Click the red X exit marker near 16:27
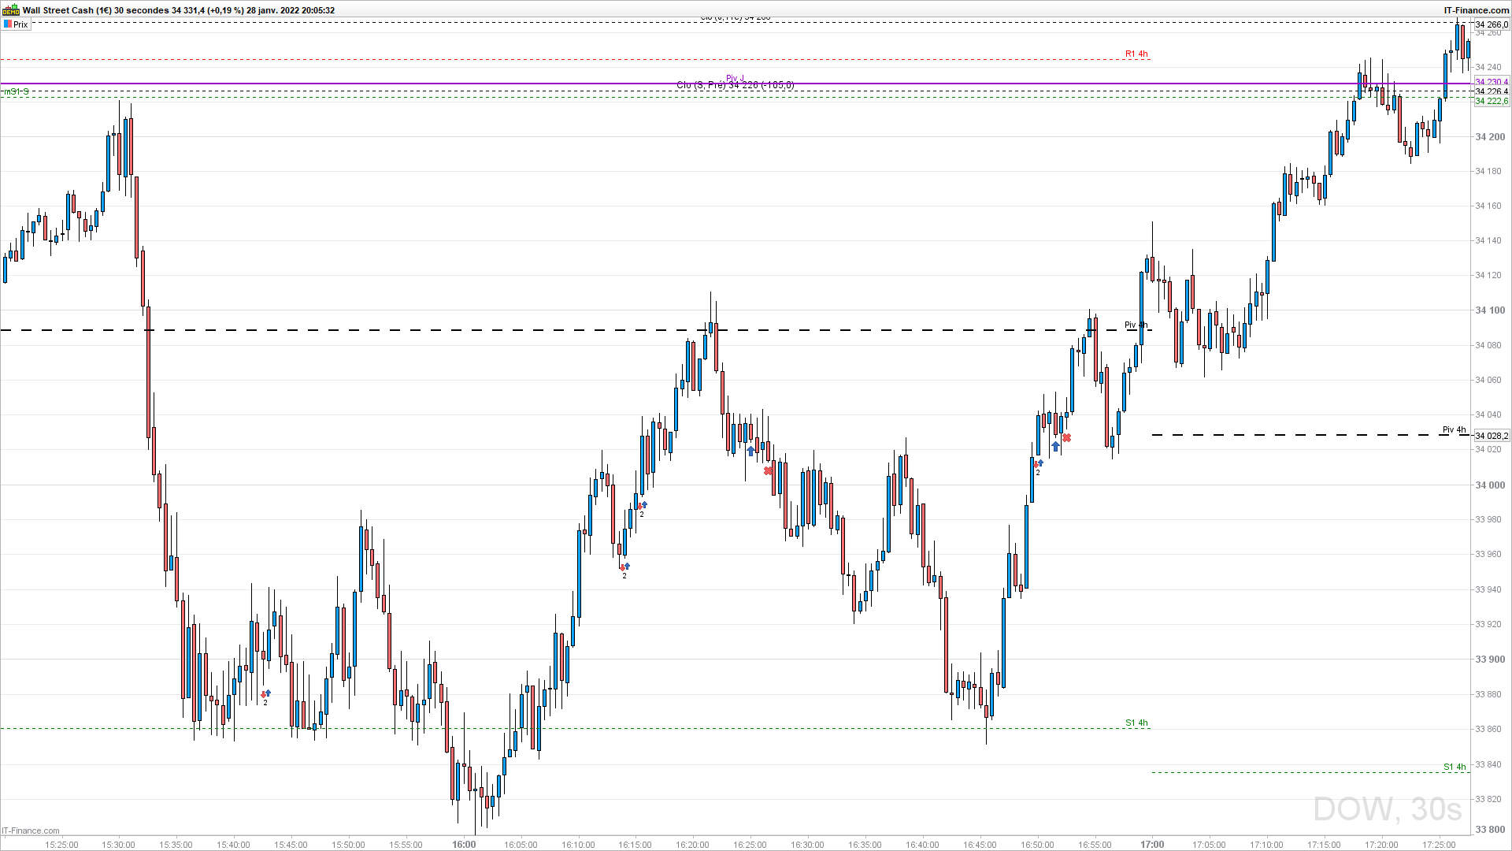This screenshot has width=1512, height=851. point(769,471)
